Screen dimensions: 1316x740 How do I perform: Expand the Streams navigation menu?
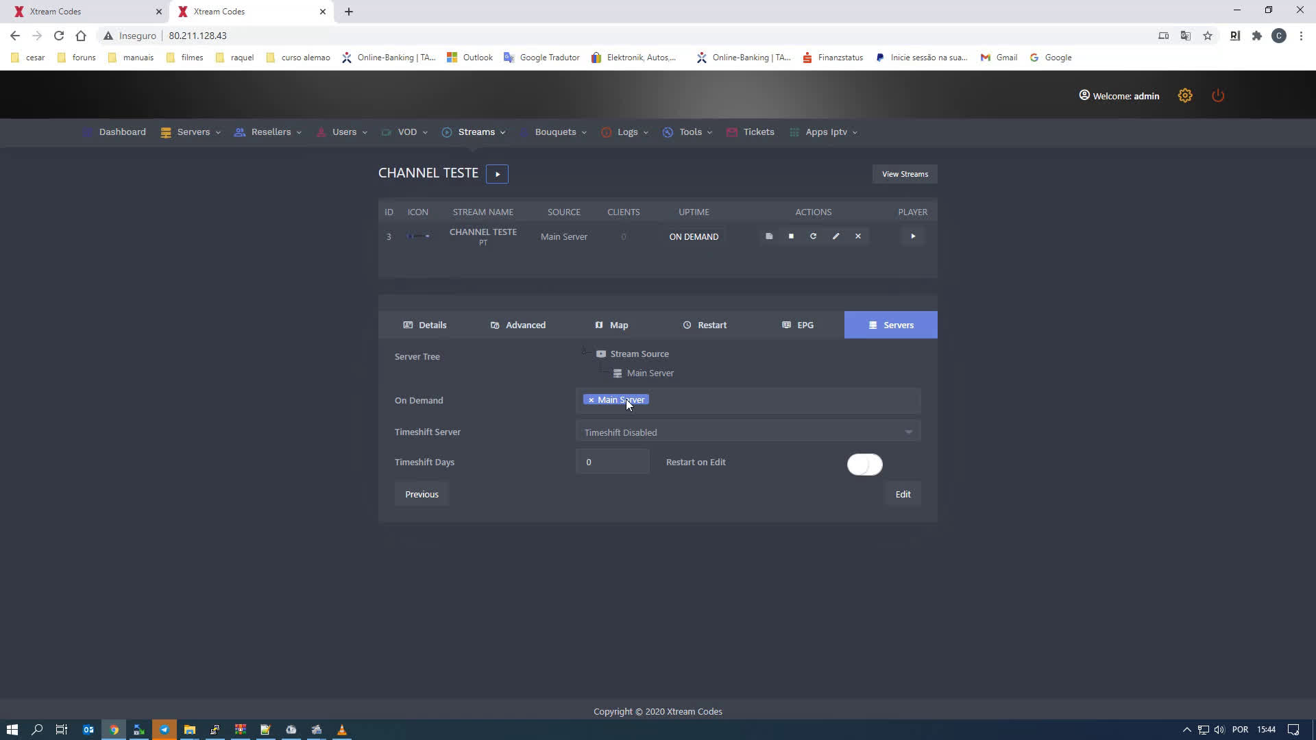pyautogui.click(x=475, y=132)
